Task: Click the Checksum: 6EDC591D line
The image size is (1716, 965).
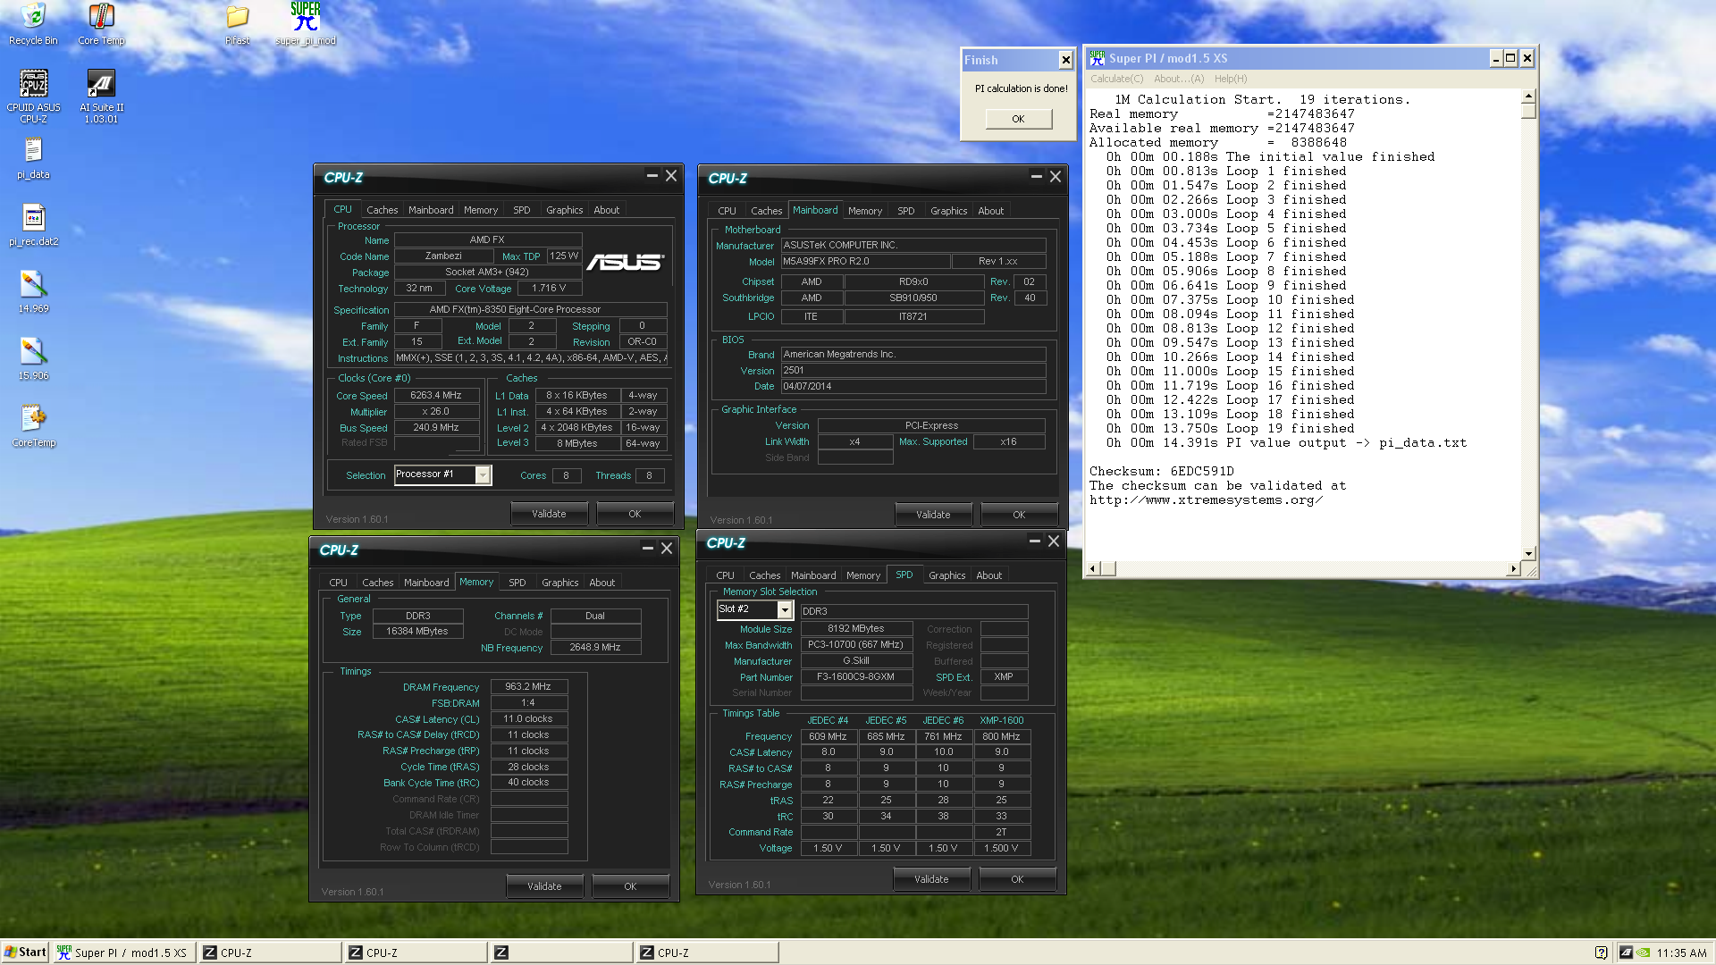Action: [x=1161, y=471]
